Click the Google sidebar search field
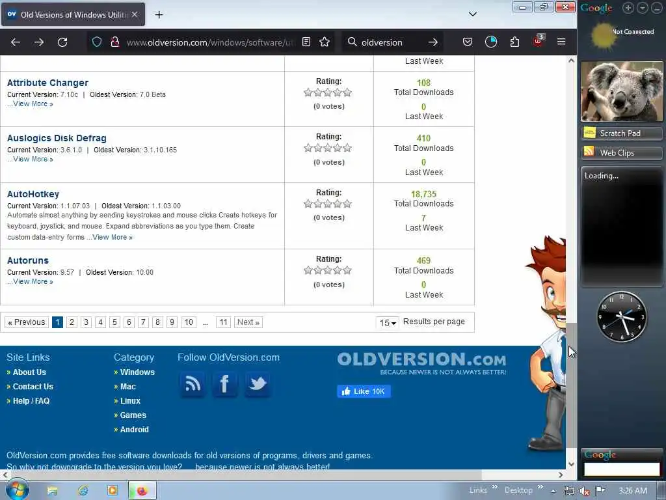The width and height of the screenshot is (666, 500). tap(621, 469)
